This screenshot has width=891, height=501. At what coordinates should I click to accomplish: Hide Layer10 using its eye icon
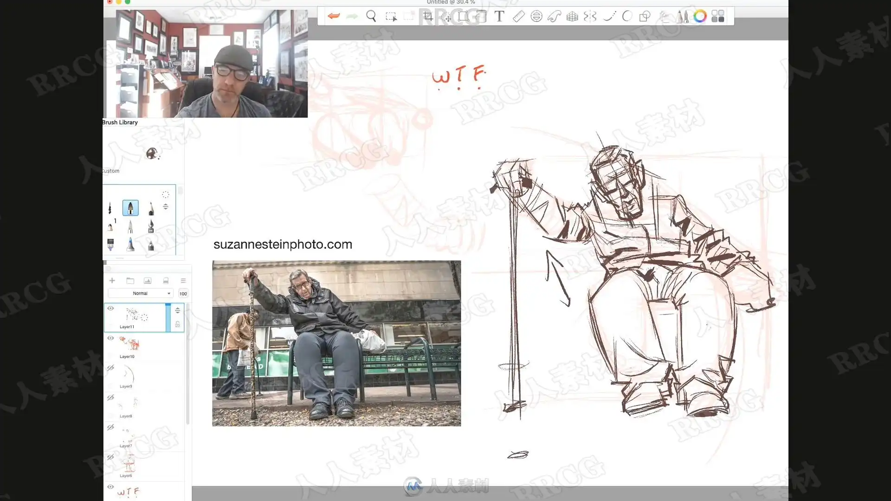coord(110,338)
